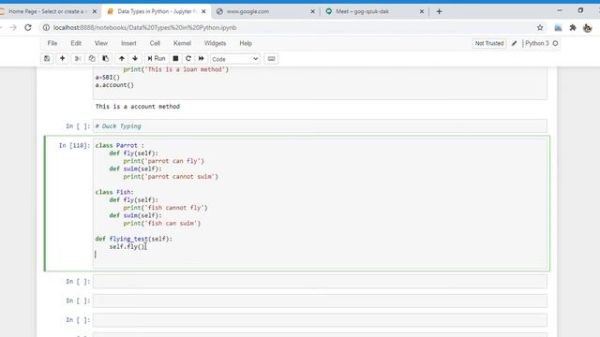The width and height of the screenshot is (600, 337).
Task: Click the first empty cell below cell 118
Action: (320, 282)
